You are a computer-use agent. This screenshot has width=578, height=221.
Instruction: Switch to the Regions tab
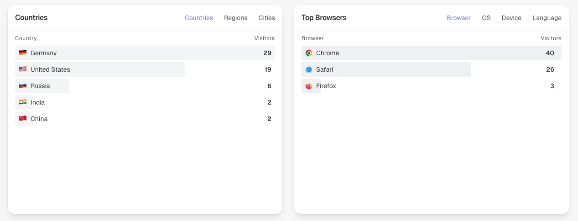coord(235,18)
